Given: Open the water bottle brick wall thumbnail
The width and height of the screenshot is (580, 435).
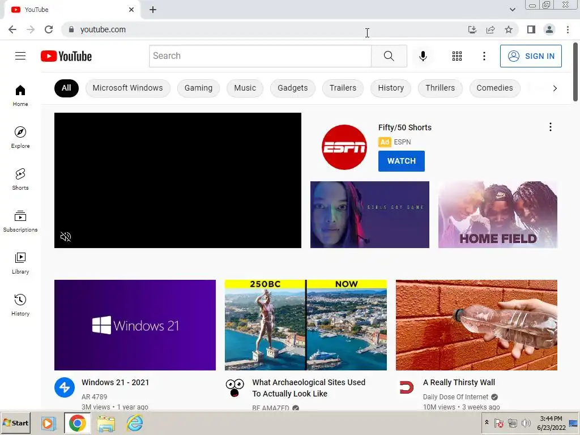Looking at the screenshot, I should (476, 325).
